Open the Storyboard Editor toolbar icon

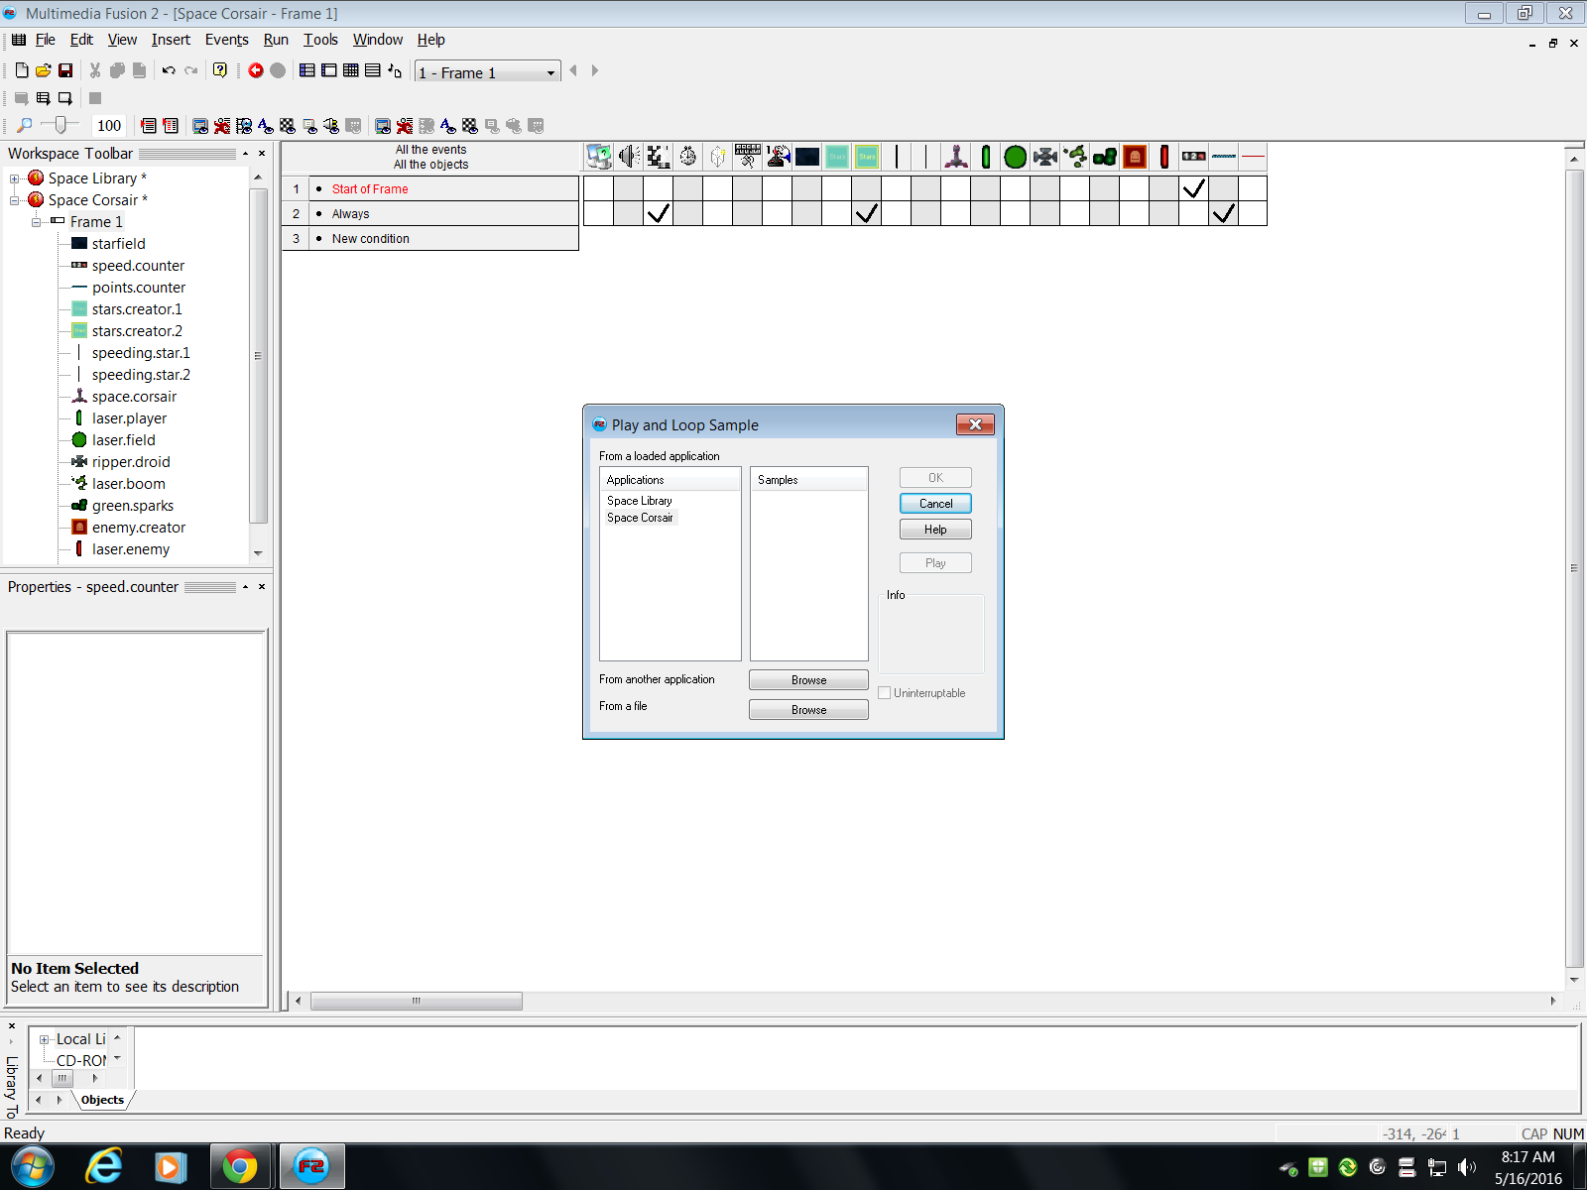tap(307, 70)
